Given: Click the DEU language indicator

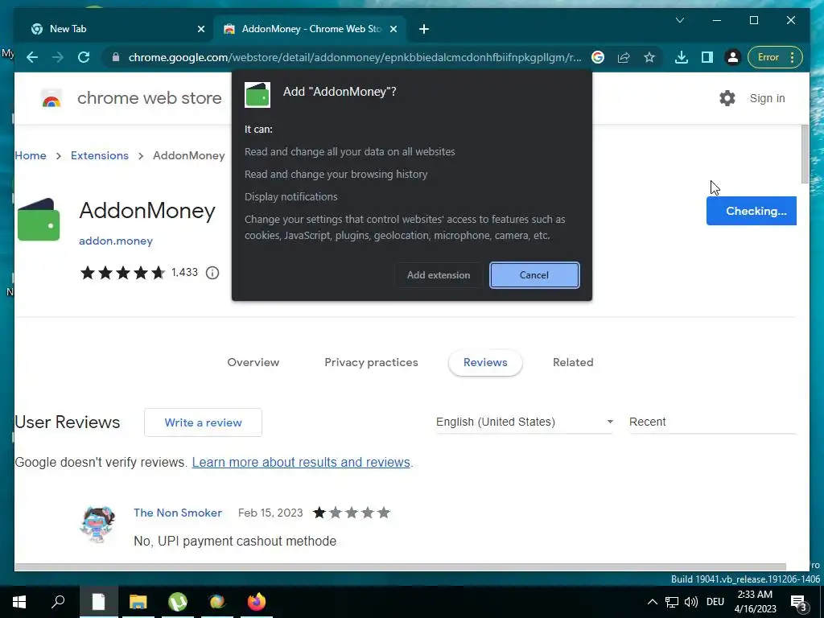Looking at the screenshot, I should pos(715,602).
